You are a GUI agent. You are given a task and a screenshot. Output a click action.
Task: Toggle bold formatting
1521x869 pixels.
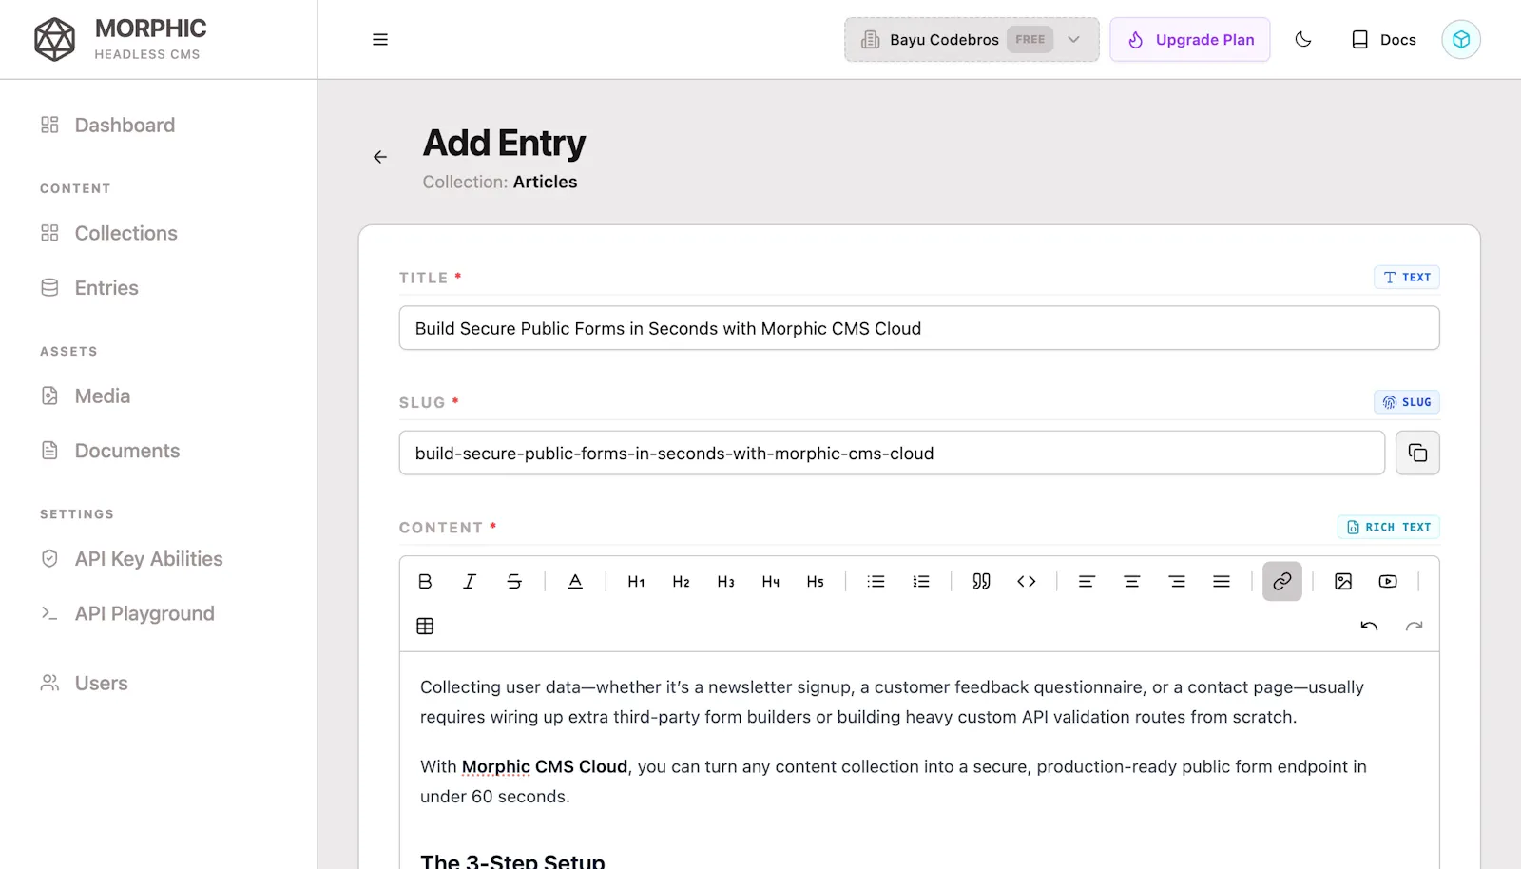(425, 581)
